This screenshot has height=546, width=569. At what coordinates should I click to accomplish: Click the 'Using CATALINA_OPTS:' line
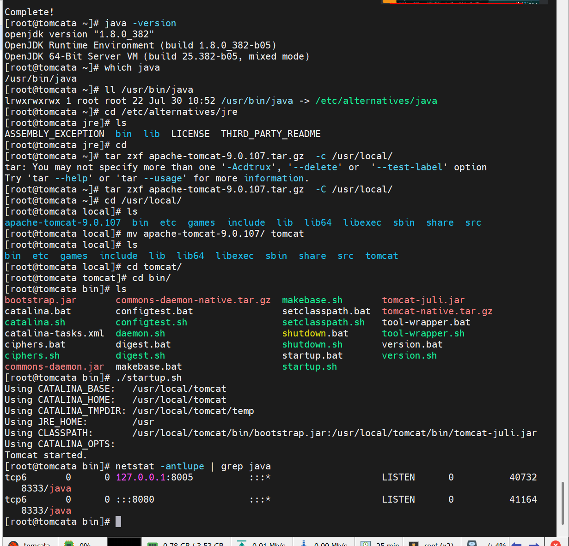click(x=60, y=444)
